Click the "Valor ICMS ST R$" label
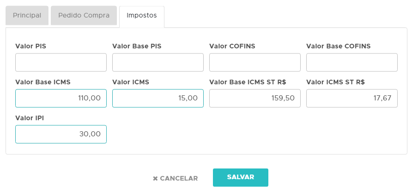This screenshot has width=412, height=193. click(335, 82)
